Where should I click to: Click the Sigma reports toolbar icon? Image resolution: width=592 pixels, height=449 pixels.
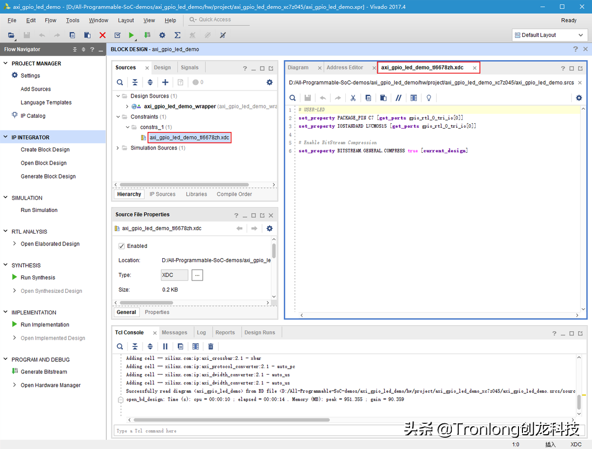178,35
